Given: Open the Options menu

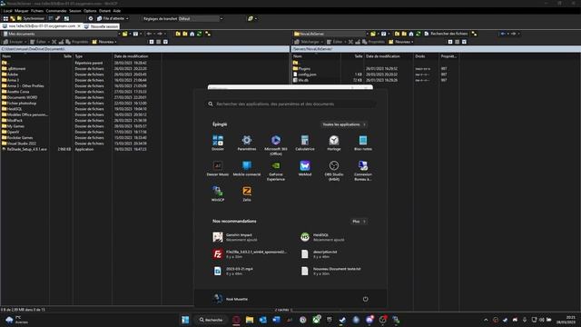Looking at the screenshot, I should pos(90,11).
